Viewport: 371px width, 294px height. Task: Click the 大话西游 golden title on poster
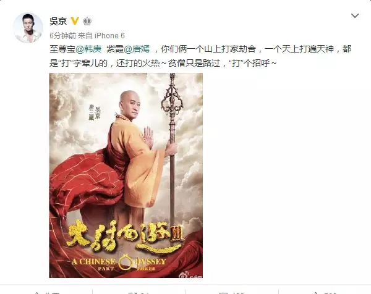click(x=126, y=235)
